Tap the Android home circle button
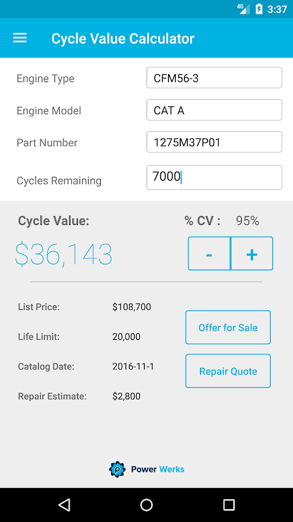 click(146, 504)
